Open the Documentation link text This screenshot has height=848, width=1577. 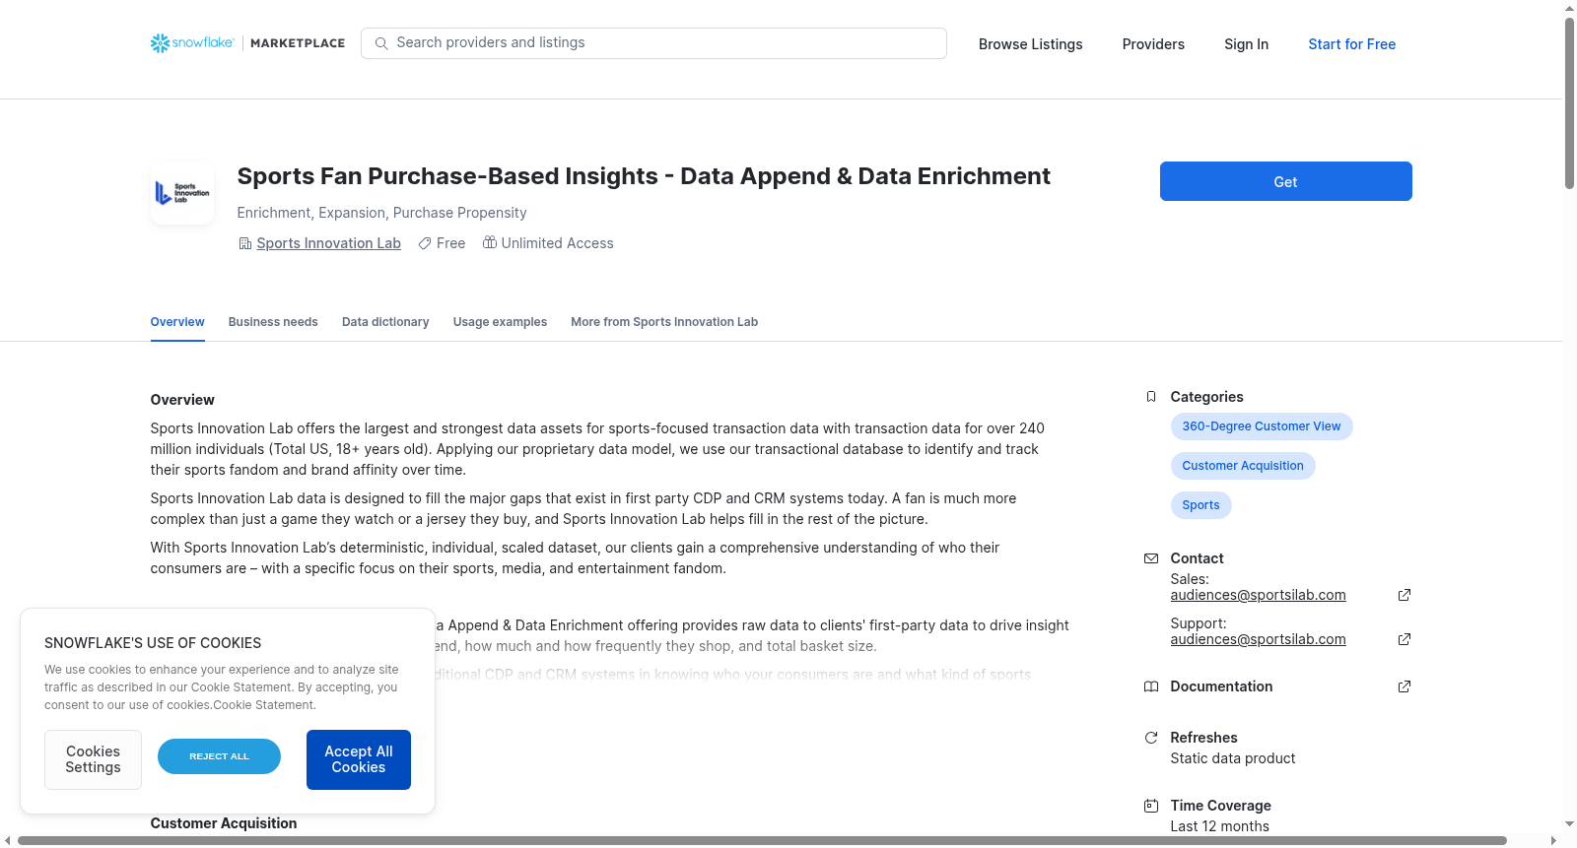1221,686
